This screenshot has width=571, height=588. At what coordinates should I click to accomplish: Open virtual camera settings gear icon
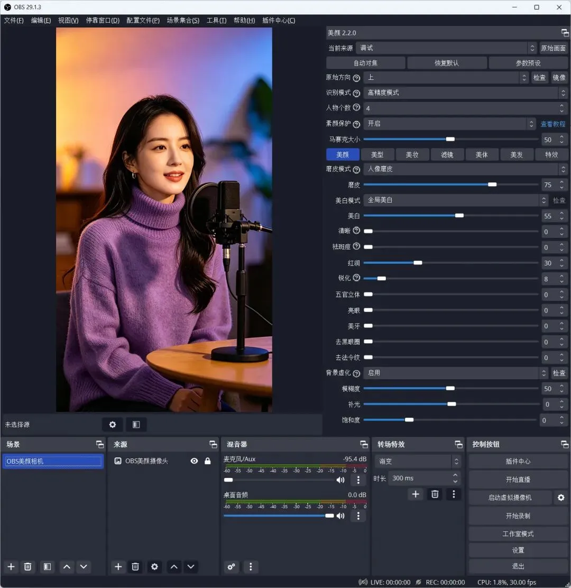pos(561,498)
